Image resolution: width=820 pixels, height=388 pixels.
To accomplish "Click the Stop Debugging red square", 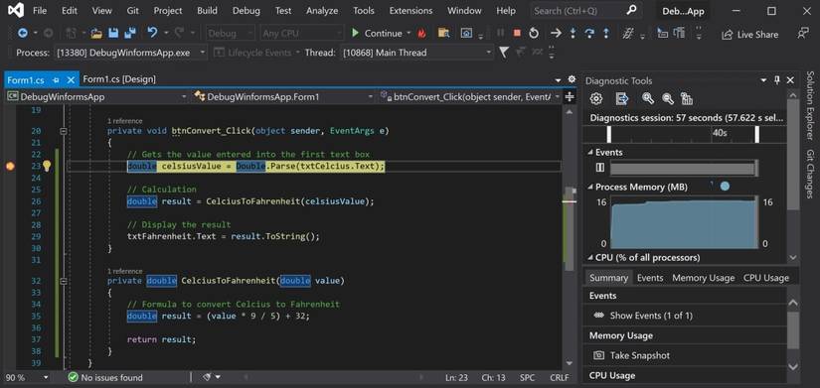I will (x=517, y=33).
